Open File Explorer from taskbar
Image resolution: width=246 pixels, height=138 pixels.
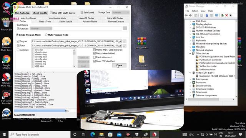point(101,135)
